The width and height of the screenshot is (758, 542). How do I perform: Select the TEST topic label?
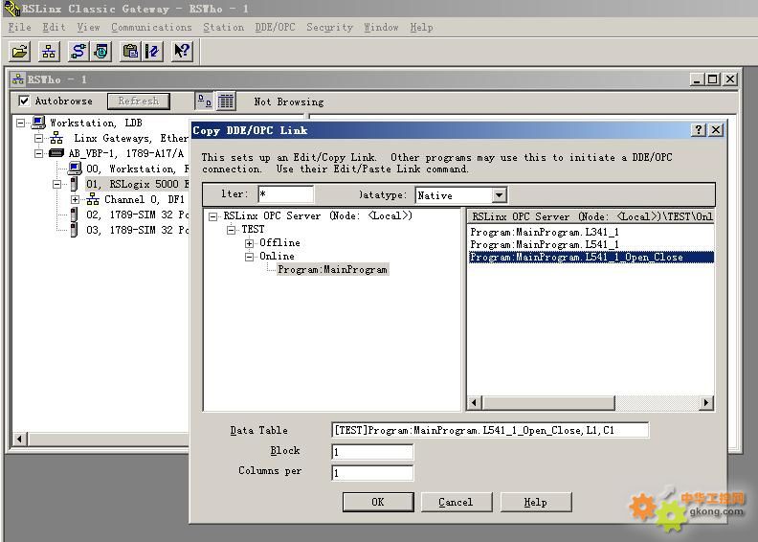pos(253,229)
